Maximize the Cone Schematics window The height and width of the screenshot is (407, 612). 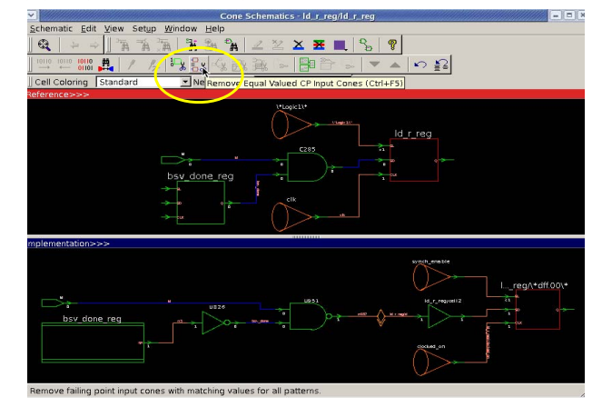(569, 15)
